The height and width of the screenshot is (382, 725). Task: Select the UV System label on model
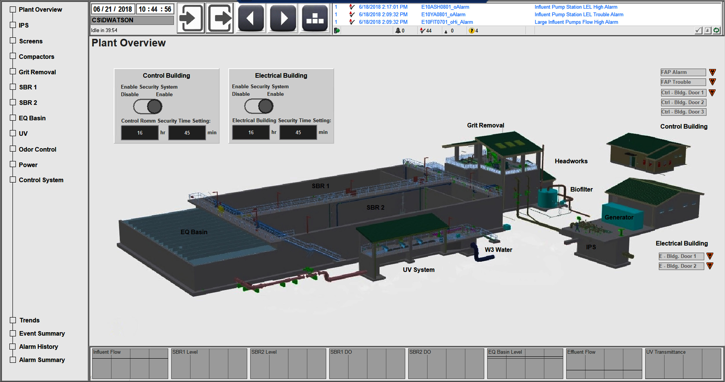[x=418, y=270]
